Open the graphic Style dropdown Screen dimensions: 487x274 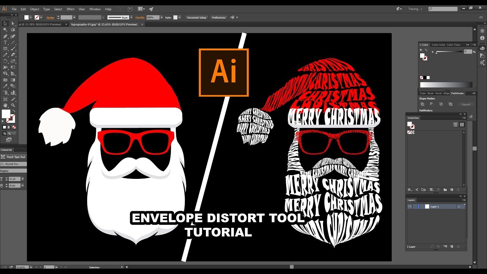pyautogui.click(x=180, y=18)
